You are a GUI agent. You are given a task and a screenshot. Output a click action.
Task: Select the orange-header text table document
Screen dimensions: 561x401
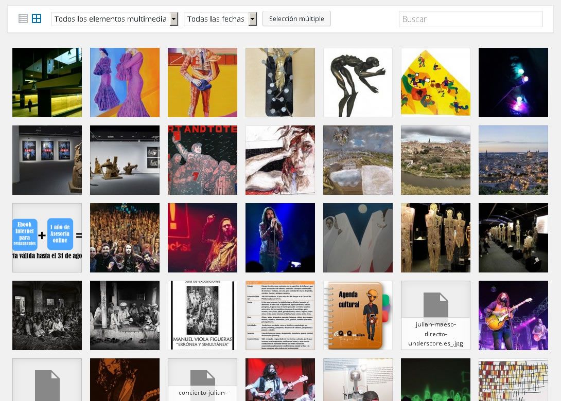(280, 315)
